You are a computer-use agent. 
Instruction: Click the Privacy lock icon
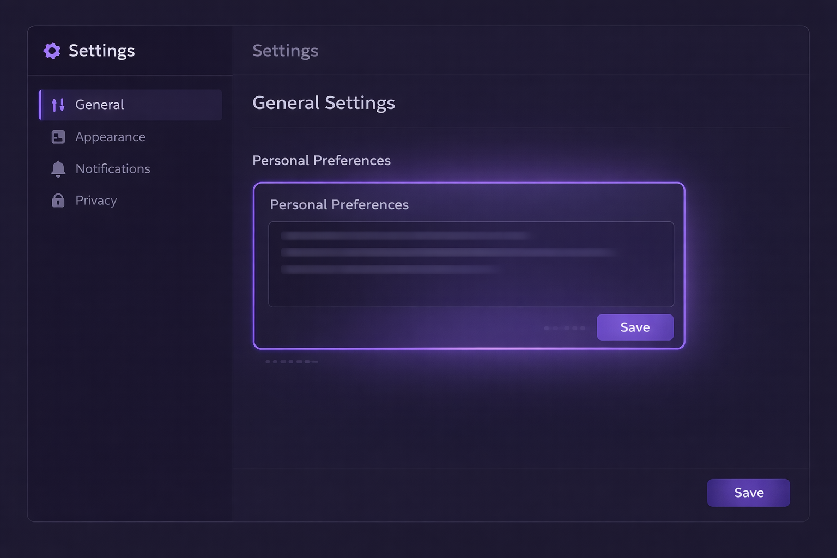[x=57, y=200]
